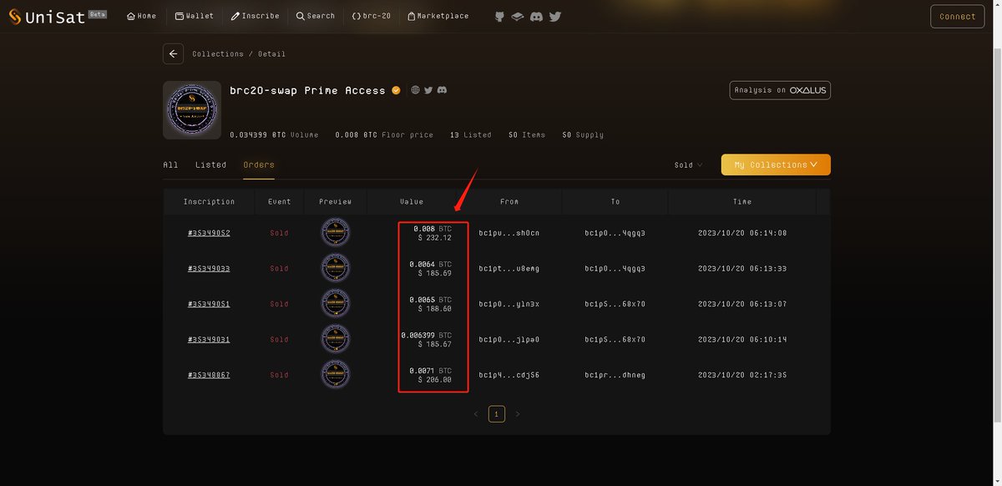Click sender address bc1p0...yln3x
The height and width of the screenshot is (486, 1002).
point(509,304)
